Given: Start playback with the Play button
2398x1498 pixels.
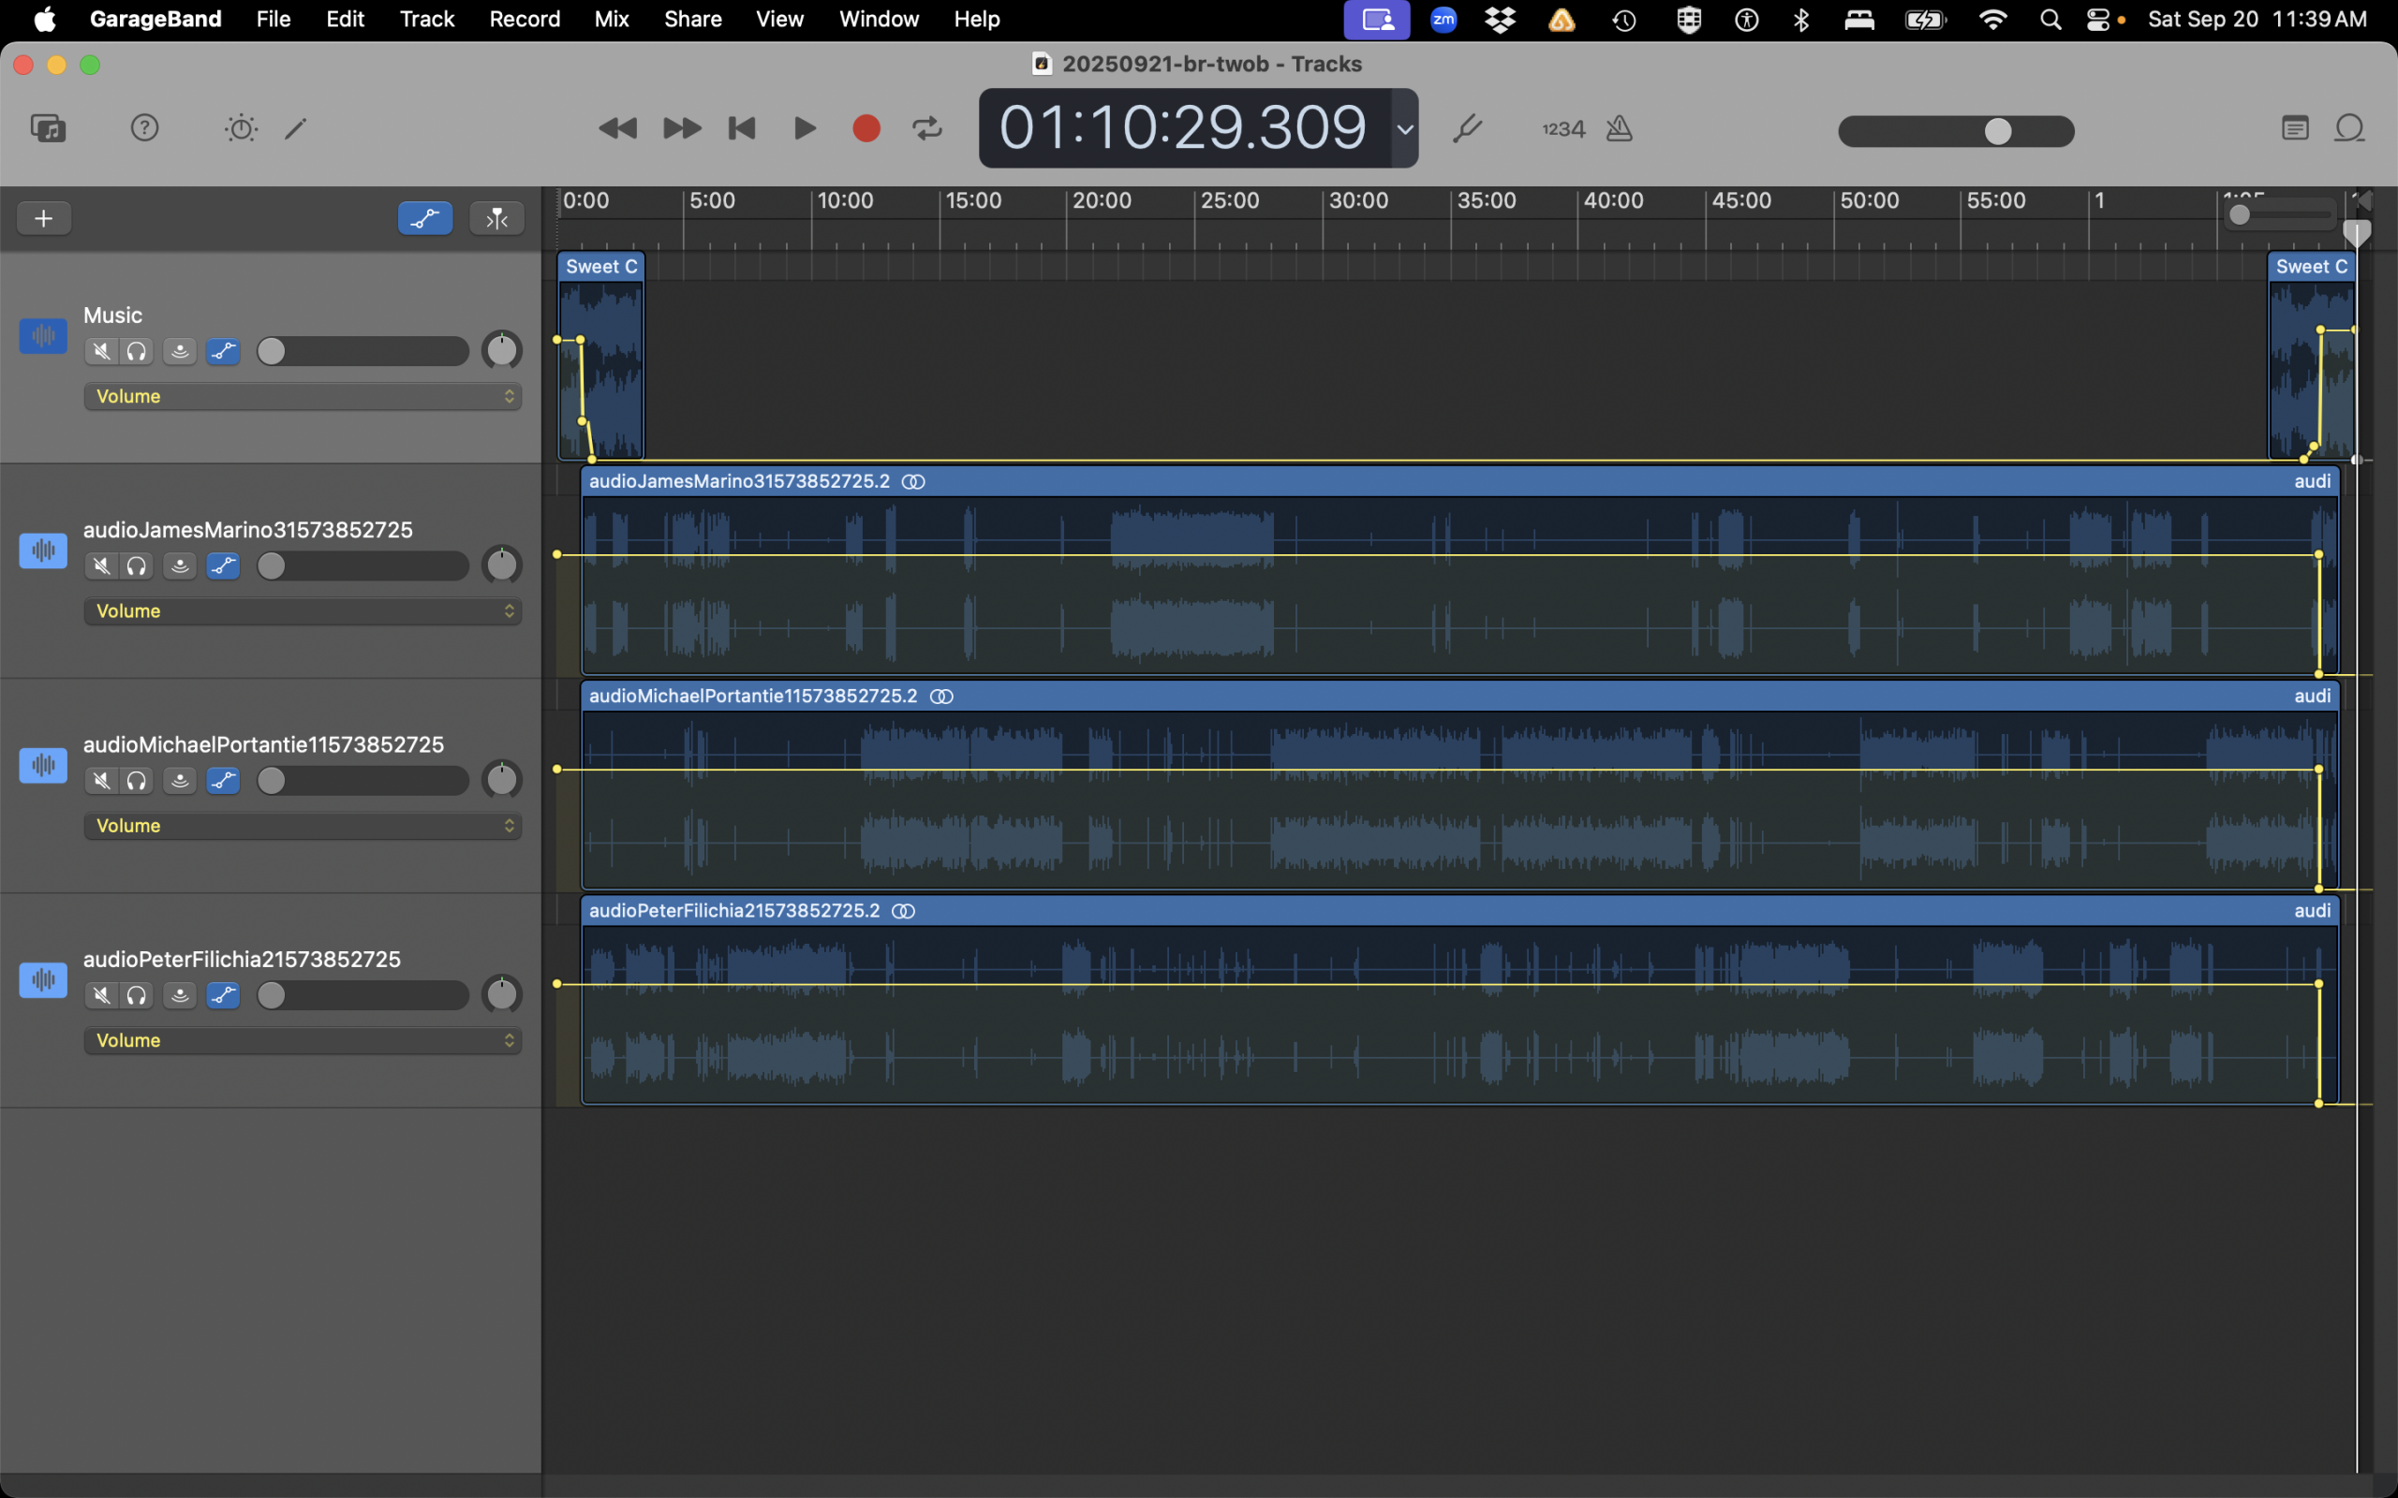Looking at the screenshot, I should [805, 128].
